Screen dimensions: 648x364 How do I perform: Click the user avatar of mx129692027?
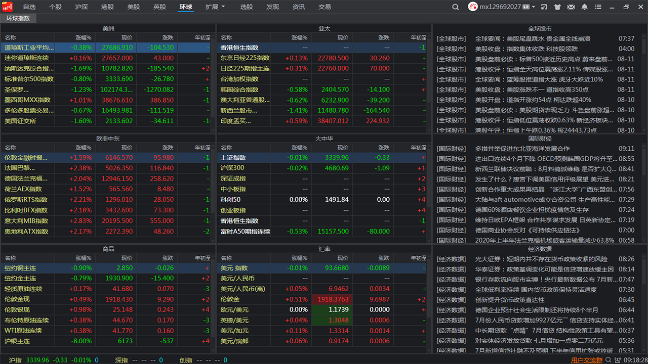[x=474, y=7]
